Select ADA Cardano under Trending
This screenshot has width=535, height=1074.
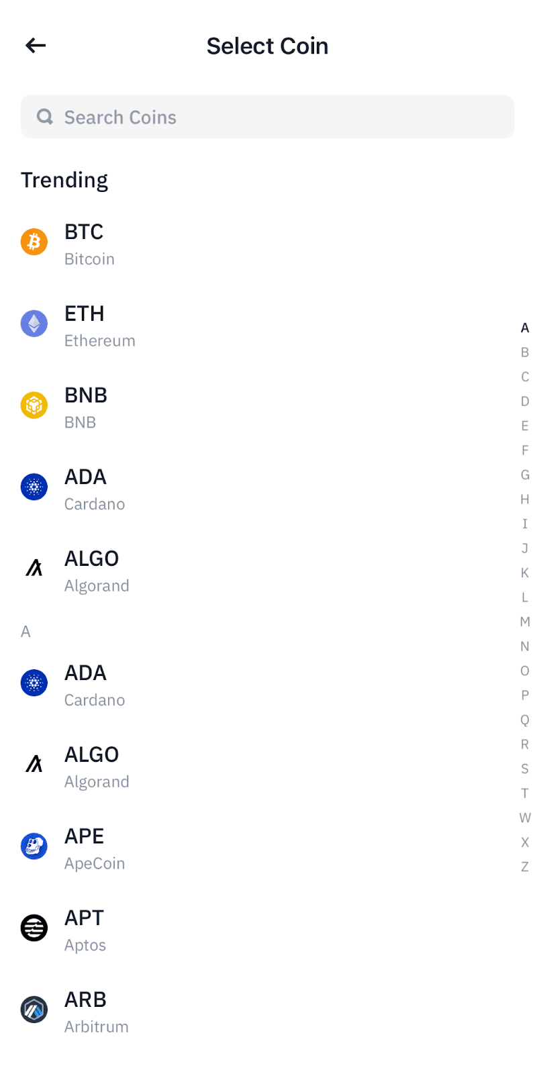[94, 488]
